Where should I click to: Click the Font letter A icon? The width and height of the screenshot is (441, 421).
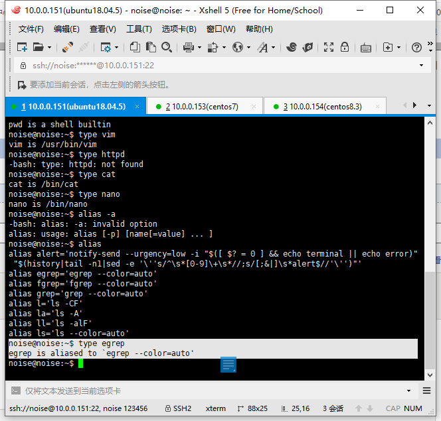coord(263,47)
